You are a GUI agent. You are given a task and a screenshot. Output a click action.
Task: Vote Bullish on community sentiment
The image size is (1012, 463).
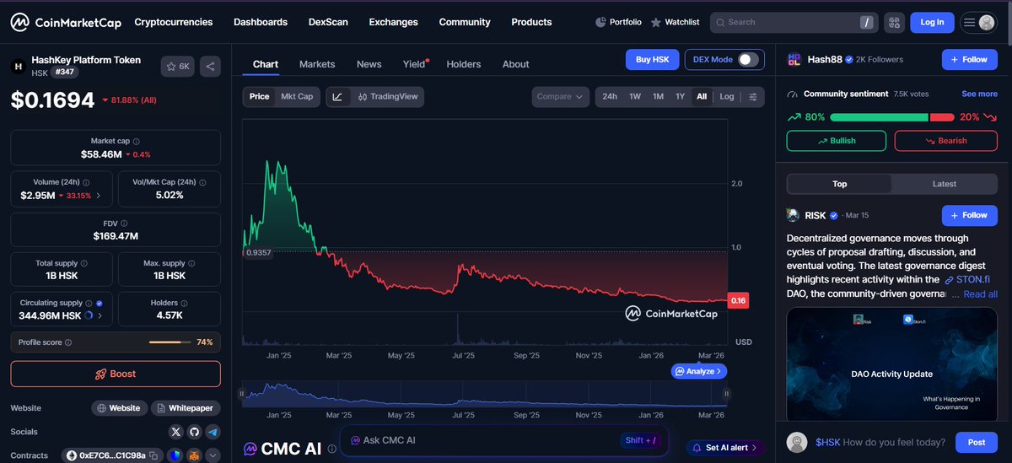(x=837, y=141)
